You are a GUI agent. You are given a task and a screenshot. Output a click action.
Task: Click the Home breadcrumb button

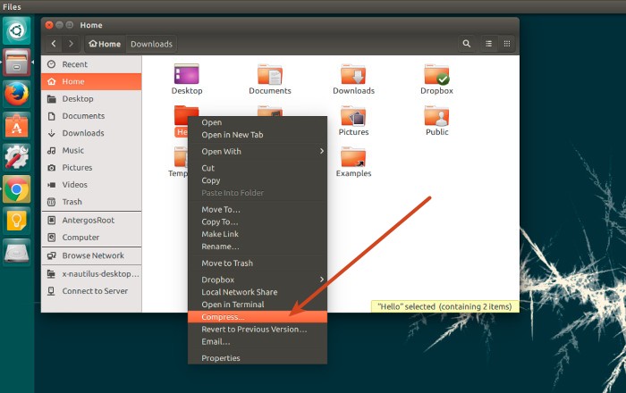tap(105, 44)
